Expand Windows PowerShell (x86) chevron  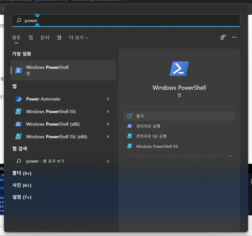[108, 124]
